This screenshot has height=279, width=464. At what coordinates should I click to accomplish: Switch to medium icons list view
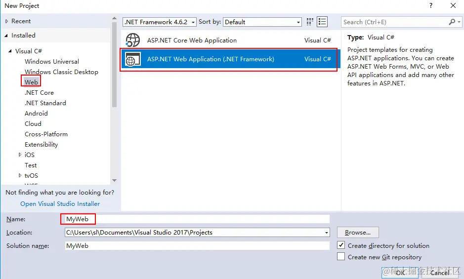point(322,22)
